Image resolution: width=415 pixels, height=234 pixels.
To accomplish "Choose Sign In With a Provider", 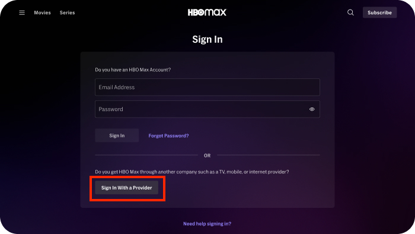I will coord(126,188).
